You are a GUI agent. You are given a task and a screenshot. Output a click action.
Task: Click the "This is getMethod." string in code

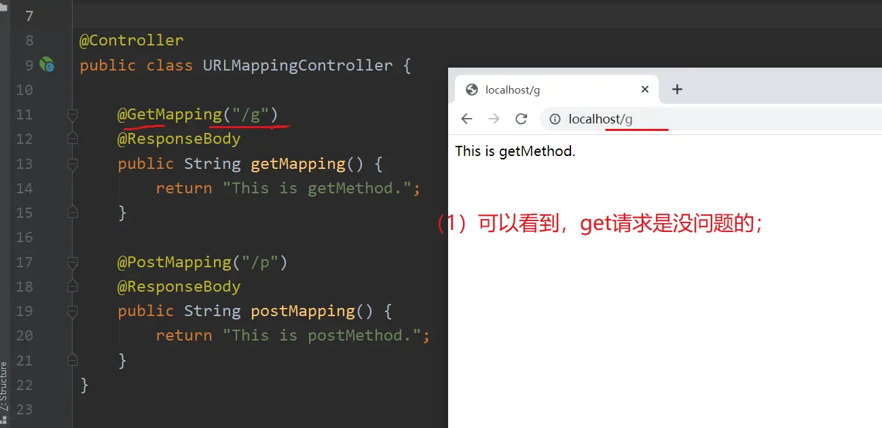(x=317, y=189)
